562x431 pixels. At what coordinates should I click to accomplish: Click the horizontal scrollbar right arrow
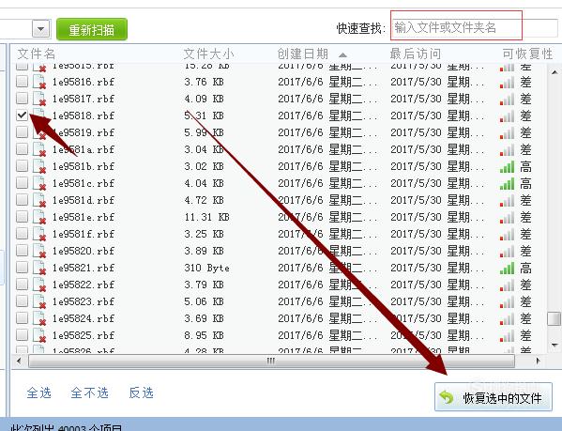click(538, 361)
